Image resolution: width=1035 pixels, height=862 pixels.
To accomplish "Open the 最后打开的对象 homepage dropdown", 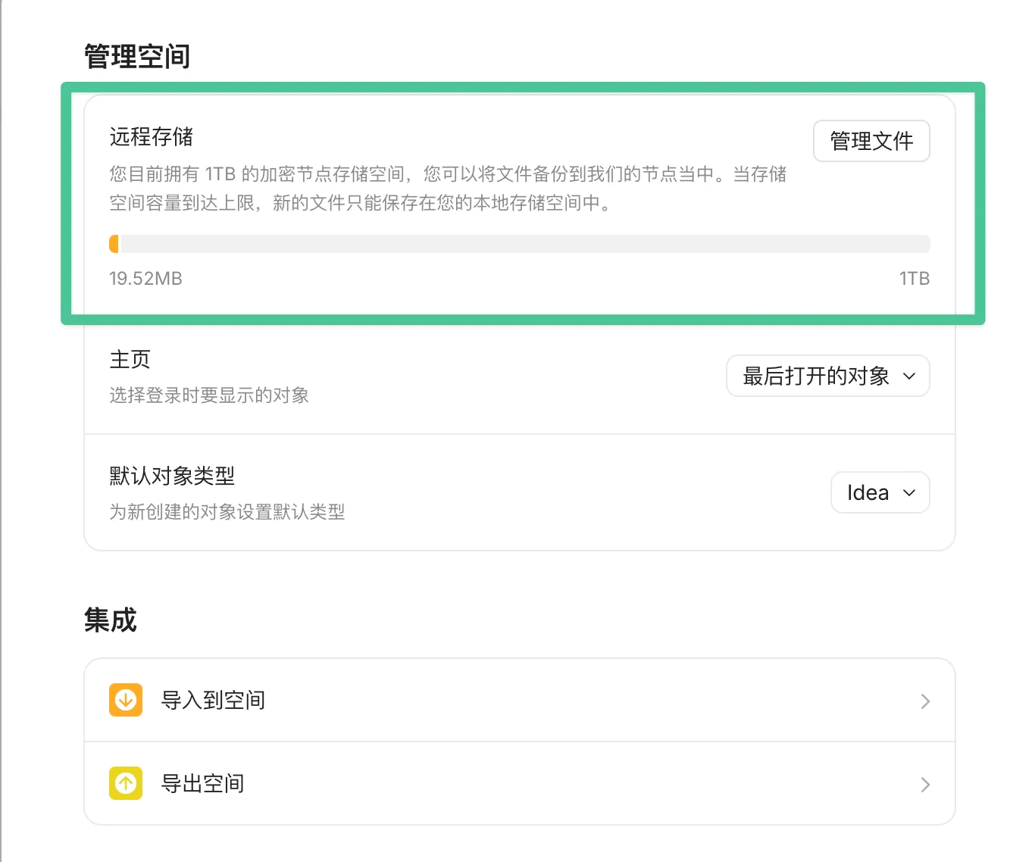I will (x=827, y=376).
